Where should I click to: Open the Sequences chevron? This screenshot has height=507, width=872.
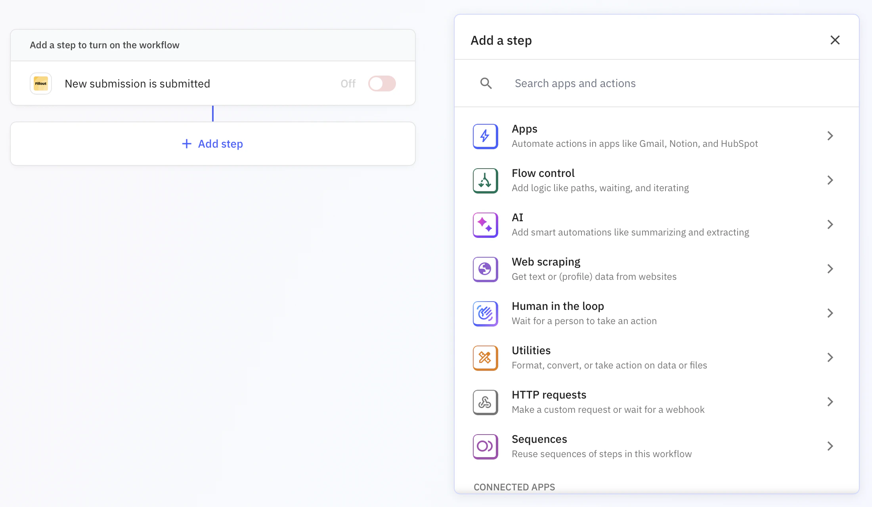pyautogui.click(x=831, y=446)
